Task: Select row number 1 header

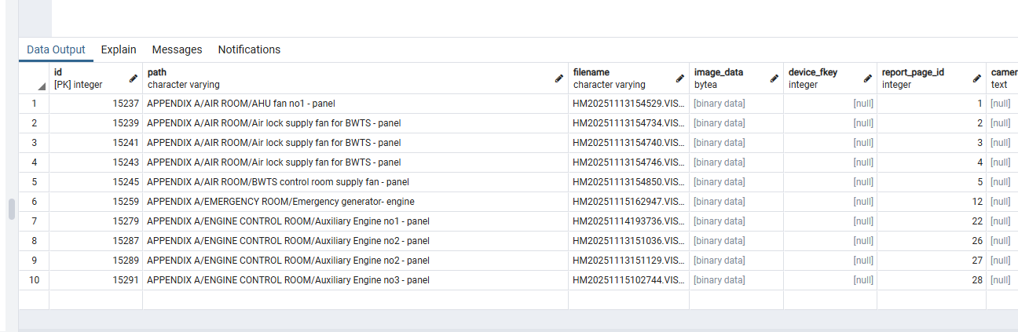Action: pyautogui.click(x=34, y=104)
